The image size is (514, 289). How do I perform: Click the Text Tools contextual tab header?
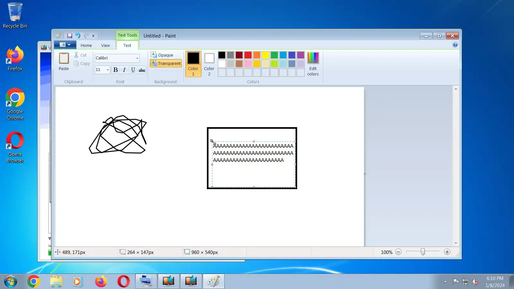128,35
